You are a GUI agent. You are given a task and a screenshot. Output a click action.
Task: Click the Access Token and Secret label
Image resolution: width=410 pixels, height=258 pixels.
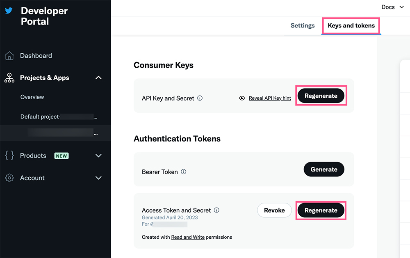[x=176, y=210]
